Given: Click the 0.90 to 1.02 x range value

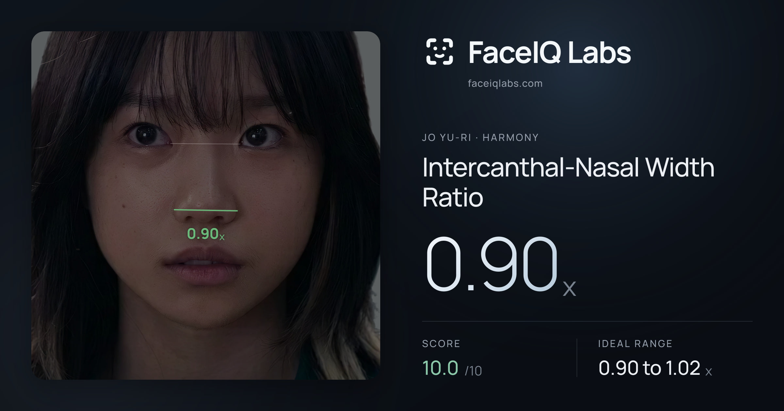Looking at the screenshot, I should point(655,368).
